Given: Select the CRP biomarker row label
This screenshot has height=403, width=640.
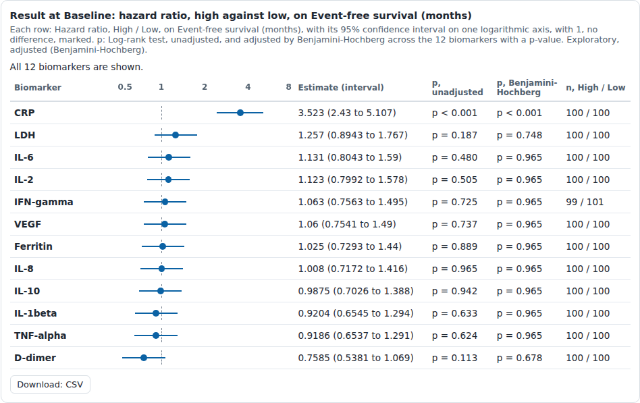Looking at the screenshot, I should click(x=24, y=113).
